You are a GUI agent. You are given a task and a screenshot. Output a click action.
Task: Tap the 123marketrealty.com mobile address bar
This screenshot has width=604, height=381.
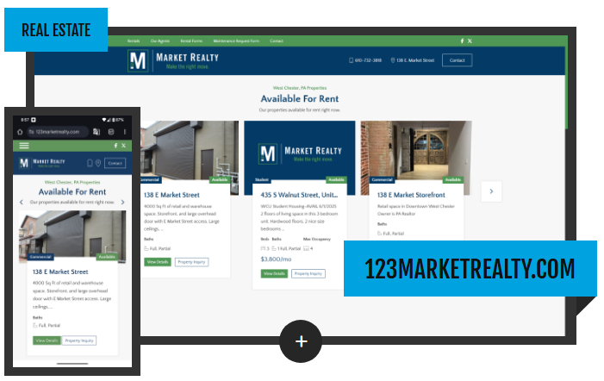tap(59, 132)
